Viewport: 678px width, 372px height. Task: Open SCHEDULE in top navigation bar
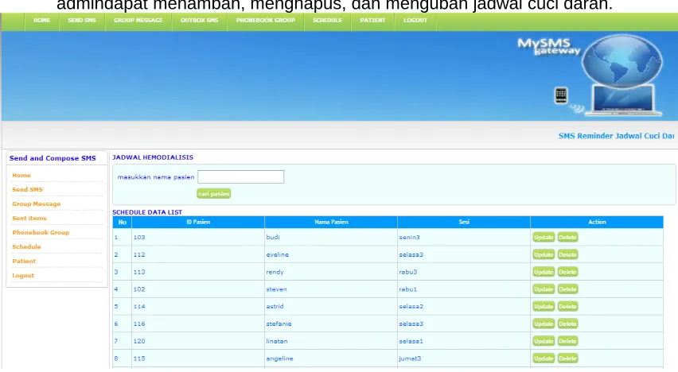pos(327,21)
